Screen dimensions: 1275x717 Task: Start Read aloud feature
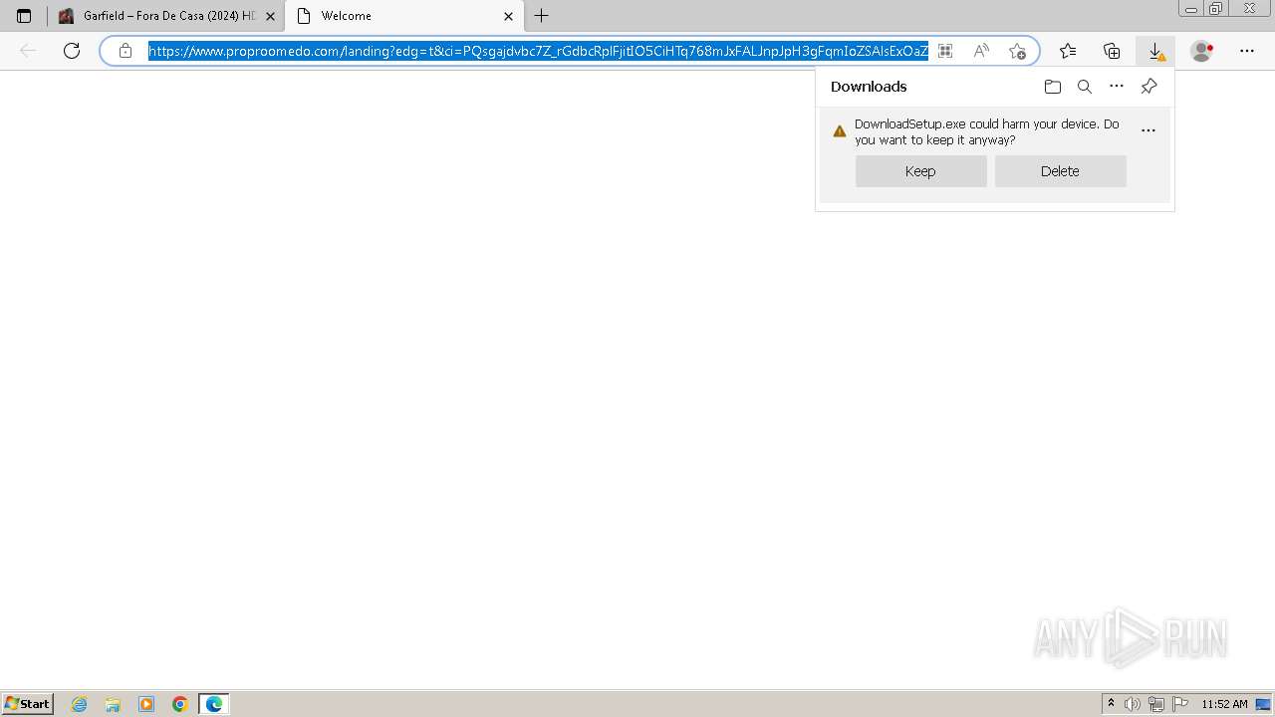tap(981, 51)
